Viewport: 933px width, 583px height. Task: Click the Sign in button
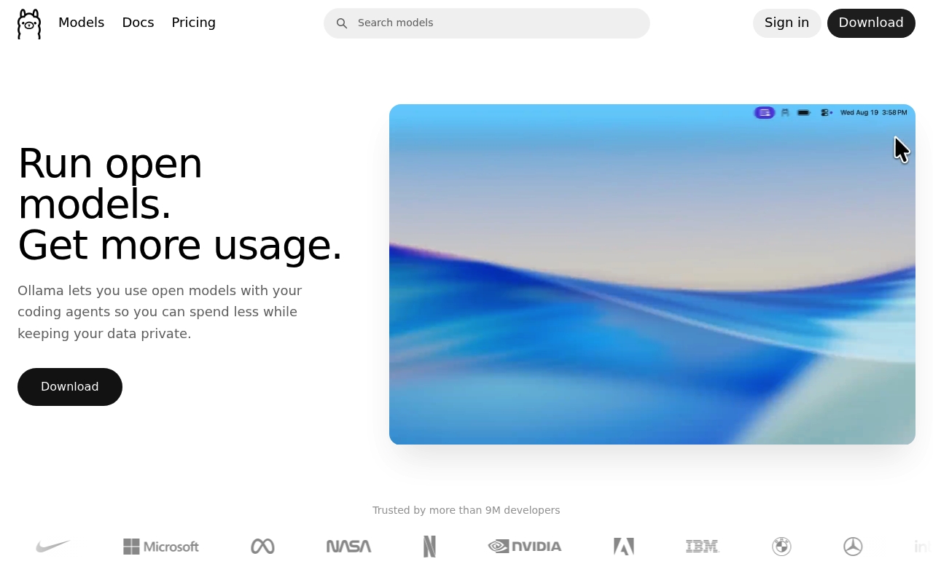coord(786,23)
